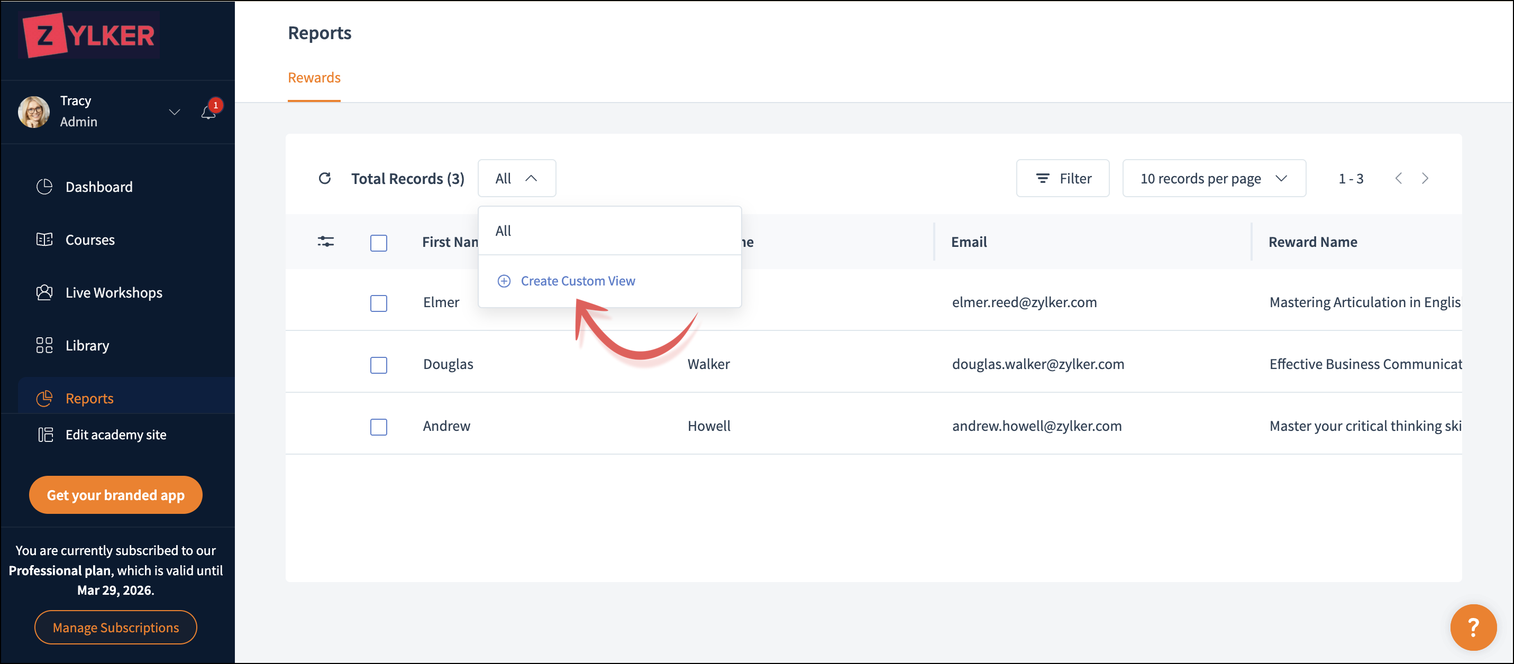Switch to the Rewards tab
The width and height of the screenshot is (1514, 664).
click(x=314, y=78)
